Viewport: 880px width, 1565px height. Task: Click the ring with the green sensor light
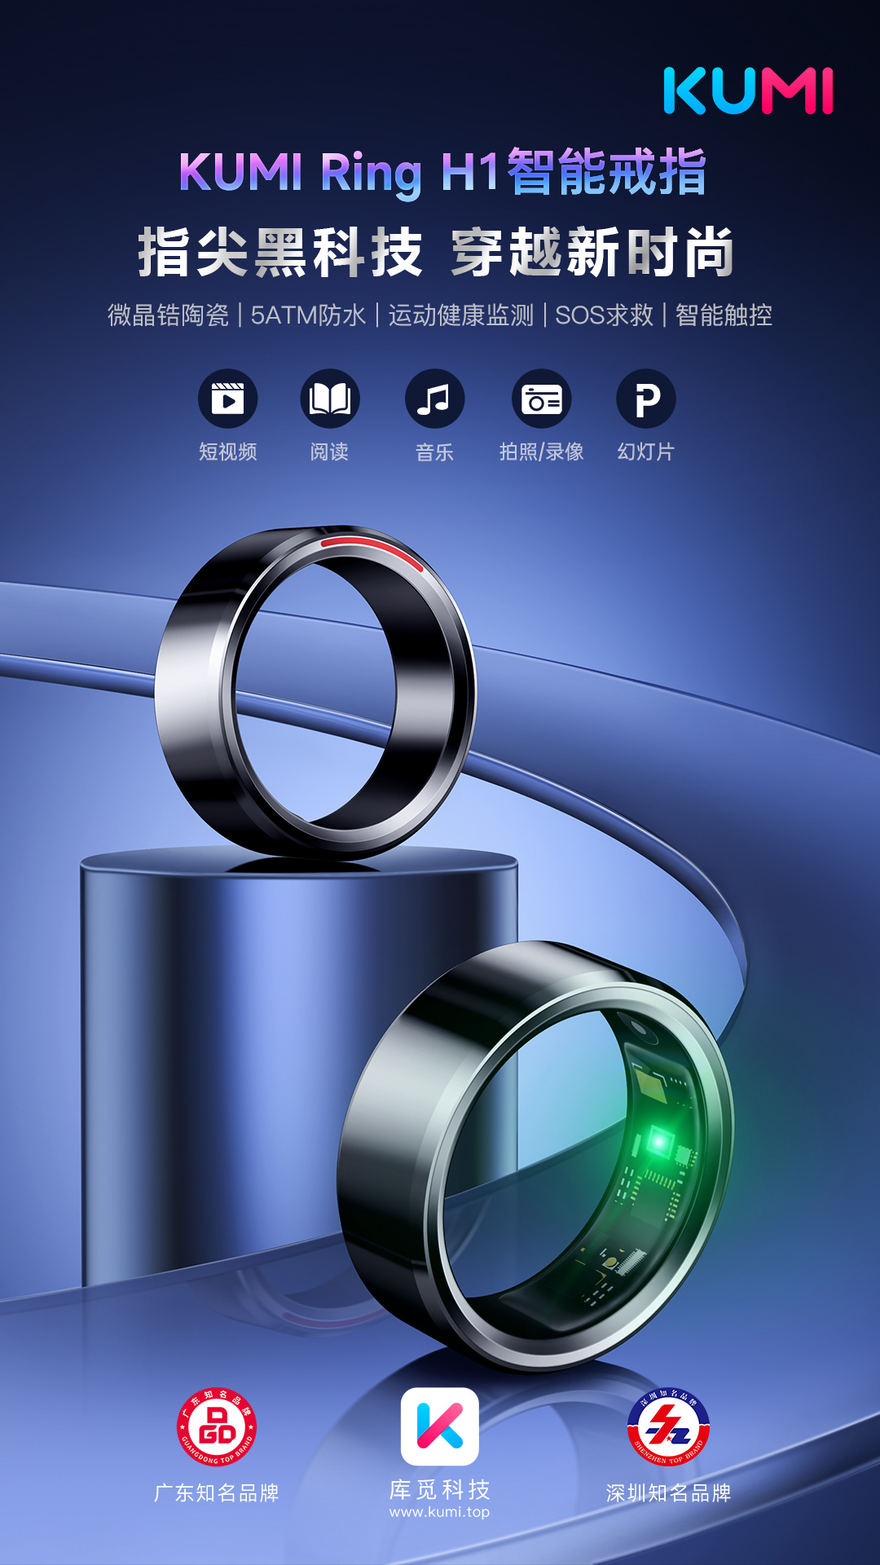(536, 1156)
